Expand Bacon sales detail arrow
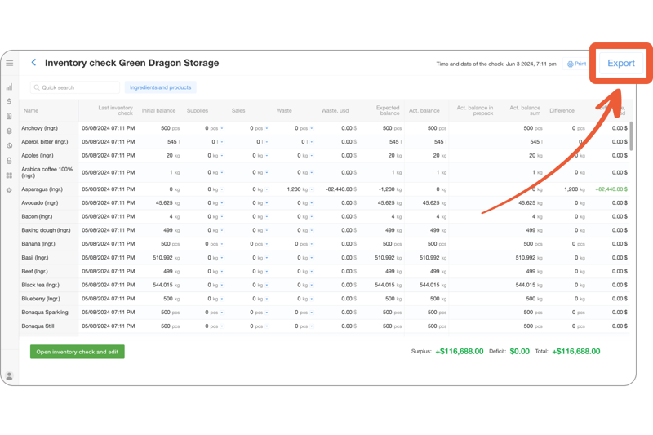This screenshot has height=435, width=653. (267, 216)
